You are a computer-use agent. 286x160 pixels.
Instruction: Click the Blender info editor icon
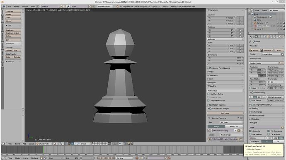click(4, 6)
